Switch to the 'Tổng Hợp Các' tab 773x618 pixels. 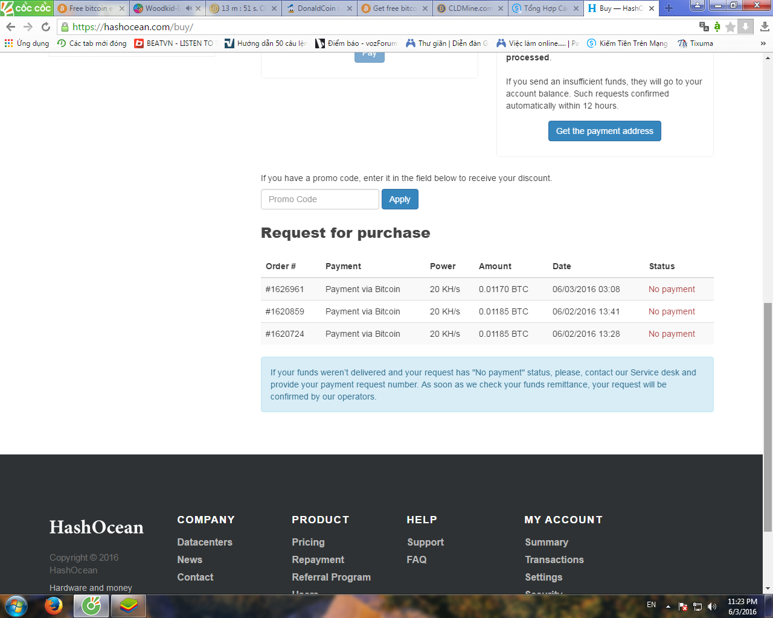point(547,8)
